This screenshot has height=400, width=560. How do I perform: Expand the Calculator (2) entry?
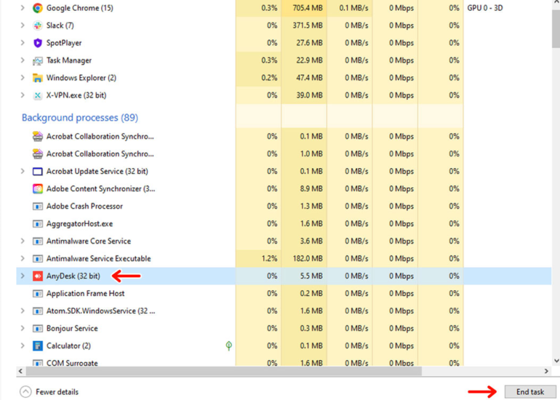click(22, 346)
